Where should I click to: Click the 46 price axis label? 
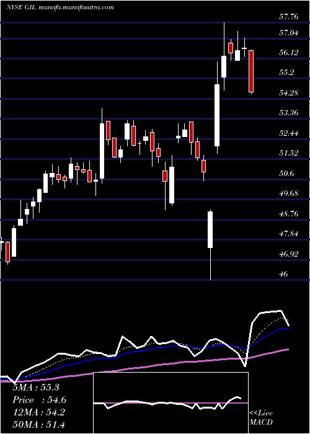(x=284, y=274)
